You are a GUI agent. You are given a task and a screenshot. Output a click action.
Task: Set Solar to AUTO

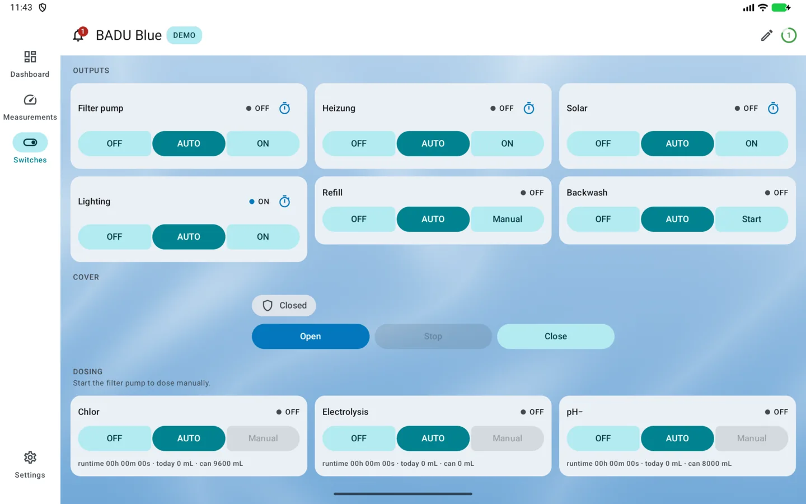pyautogui.click(x=677, y=143)
